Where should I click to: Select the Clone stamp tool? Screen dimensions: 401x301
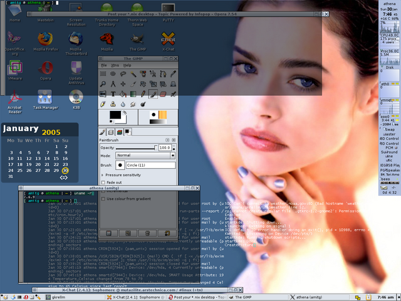(x=113, y=104)
